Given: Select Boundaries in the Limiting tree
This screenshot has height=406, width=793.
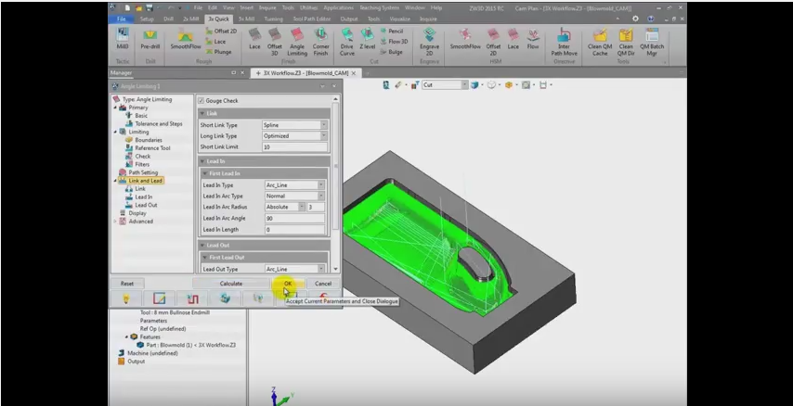Looking at the screenshot, I should [149, 140].
